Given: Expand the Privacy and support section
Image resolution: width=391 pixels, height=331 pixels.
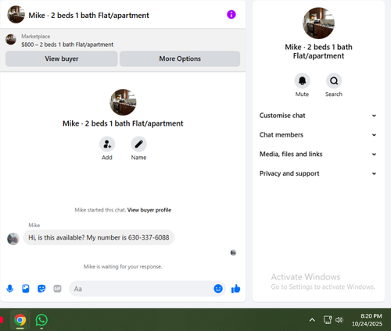Looking at the screenshot, I should (318, 173).
